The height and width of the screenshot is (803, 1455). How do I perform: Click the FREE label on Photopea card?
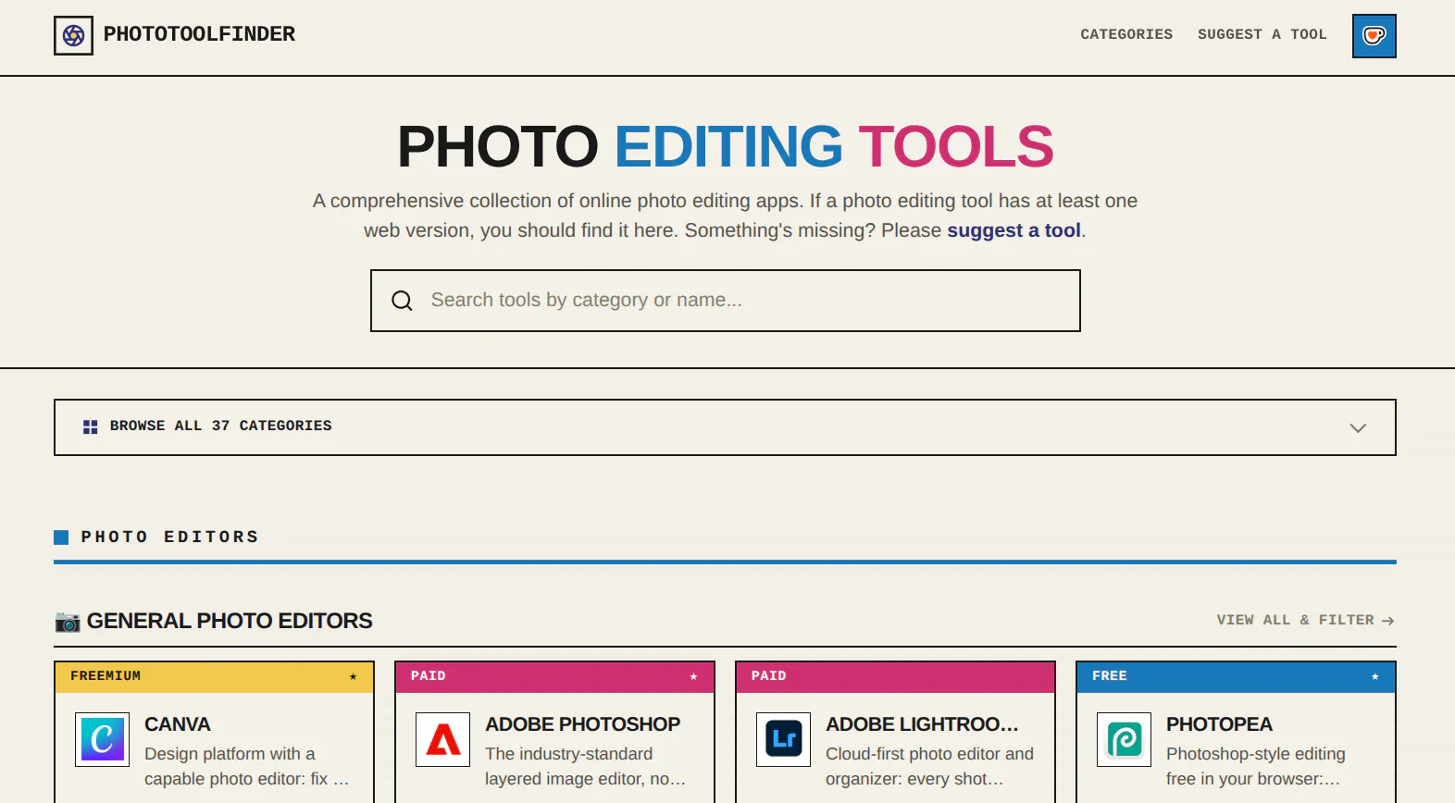[1110, 676]
